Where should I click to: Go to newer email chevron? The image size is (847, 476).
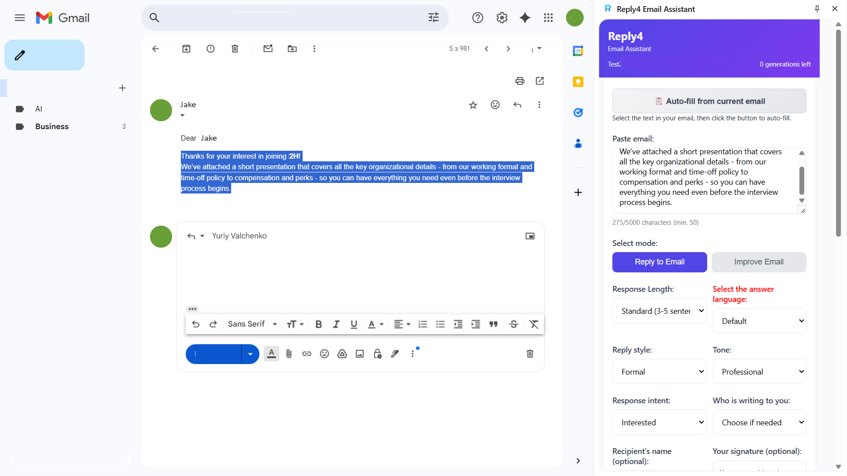(487, 49)
